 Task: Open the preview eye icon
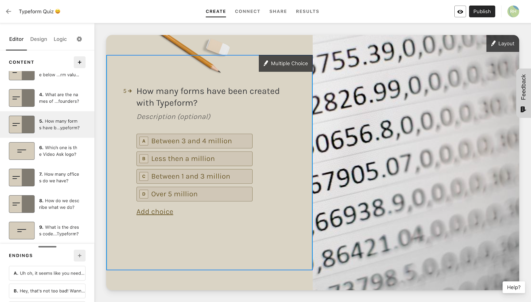460,12
